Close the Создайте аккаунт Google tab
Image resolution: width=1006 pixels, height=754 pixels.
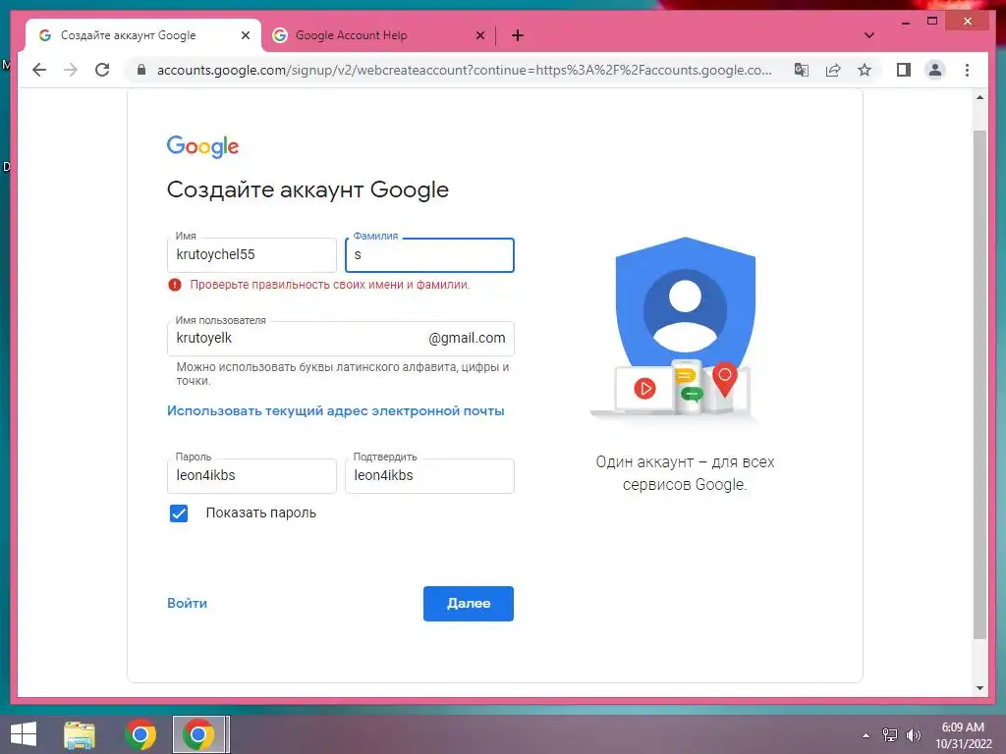point(245,36)
